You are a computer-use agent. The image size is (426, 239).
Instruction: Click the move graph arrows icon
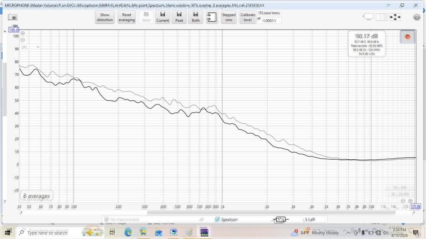(395, 17)
